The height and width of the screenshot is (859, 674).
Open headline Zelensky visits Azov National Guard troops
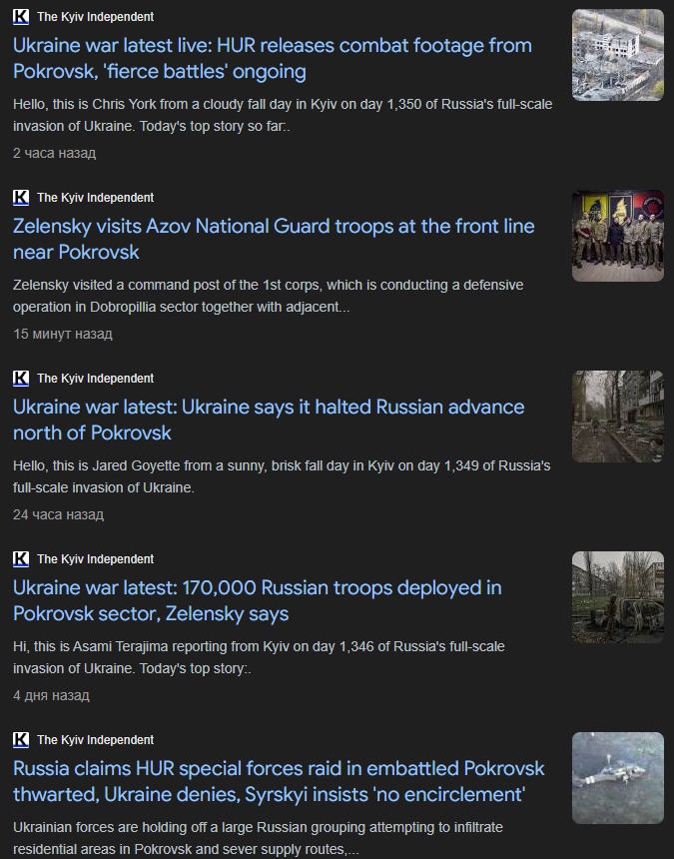coord(274,239)
